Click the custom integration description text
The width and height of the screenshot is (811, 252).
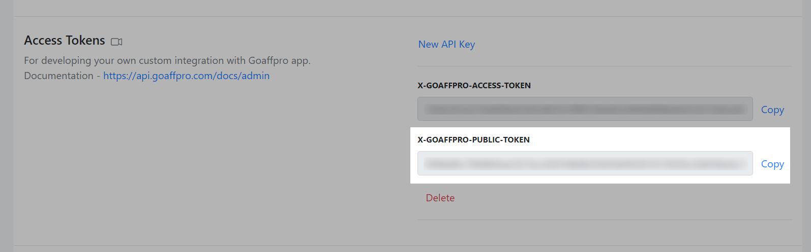(167, 60)
